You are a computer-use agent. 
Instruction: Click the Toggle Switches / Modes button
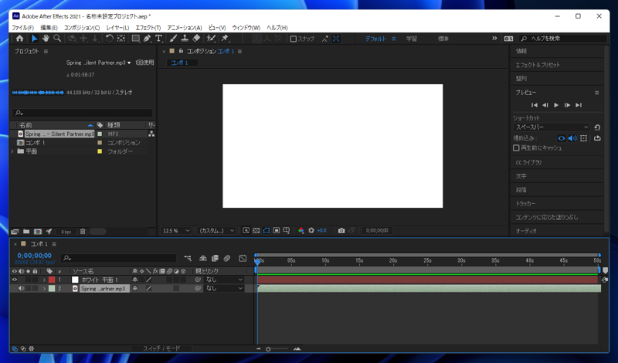pyautogui.click(x=161, y=348)
